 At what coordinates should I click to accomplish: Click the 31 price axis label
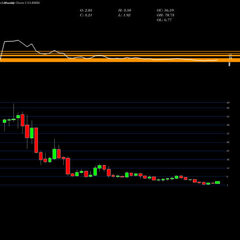pyautogui.click(x=228, y=133)
